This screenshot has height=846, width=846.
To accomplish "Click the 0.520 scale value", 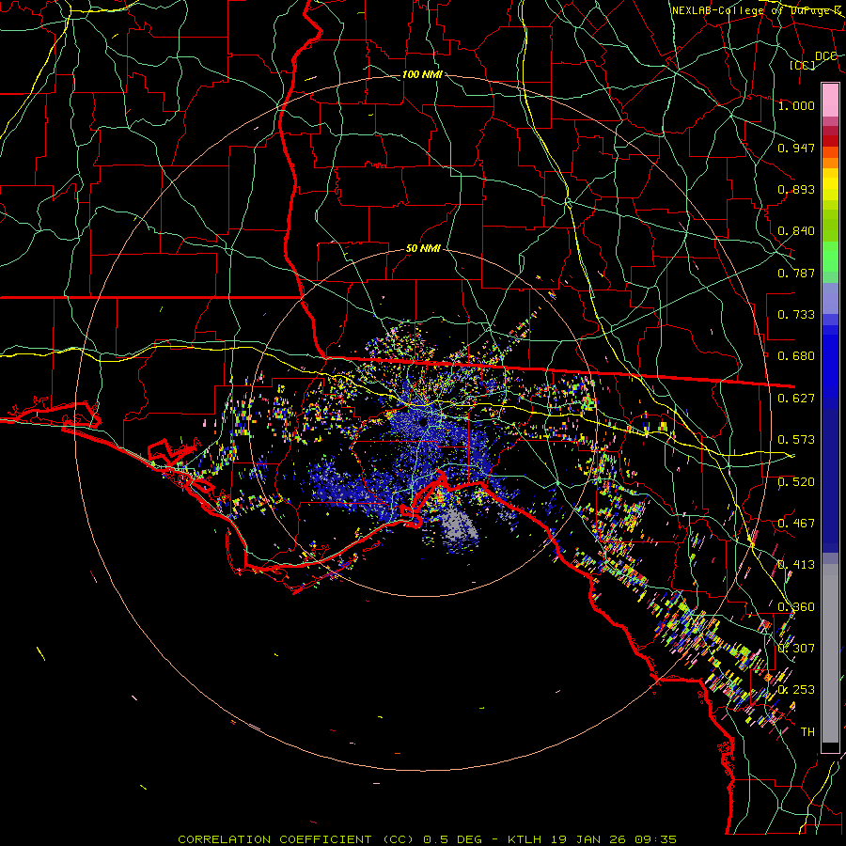I will point(796,482).
